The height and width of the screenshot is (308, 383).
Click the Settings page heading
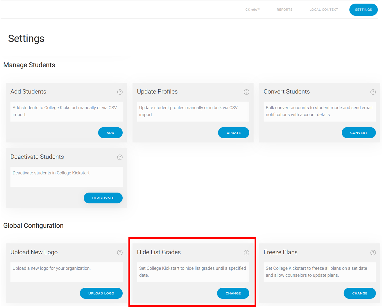click(x=26, y=39)
